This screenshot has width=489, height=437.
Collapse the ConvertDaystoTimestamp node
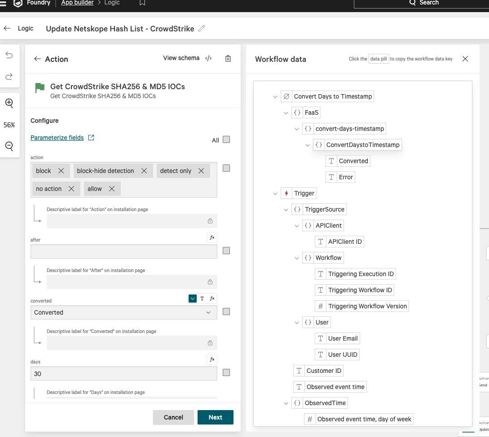(308, 145)
